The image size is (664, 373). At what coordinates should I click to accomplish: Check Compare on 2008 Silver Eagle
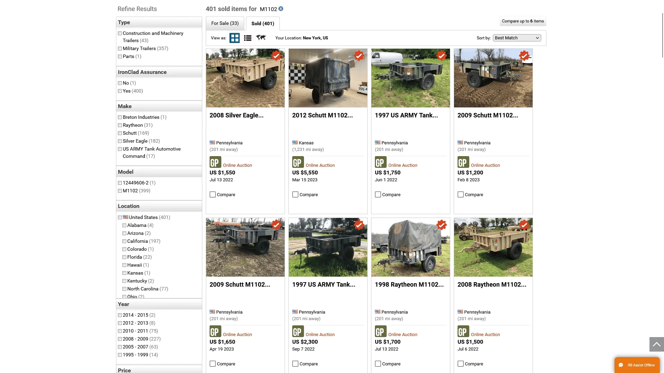pyautogui.click(x=213, y=194)
